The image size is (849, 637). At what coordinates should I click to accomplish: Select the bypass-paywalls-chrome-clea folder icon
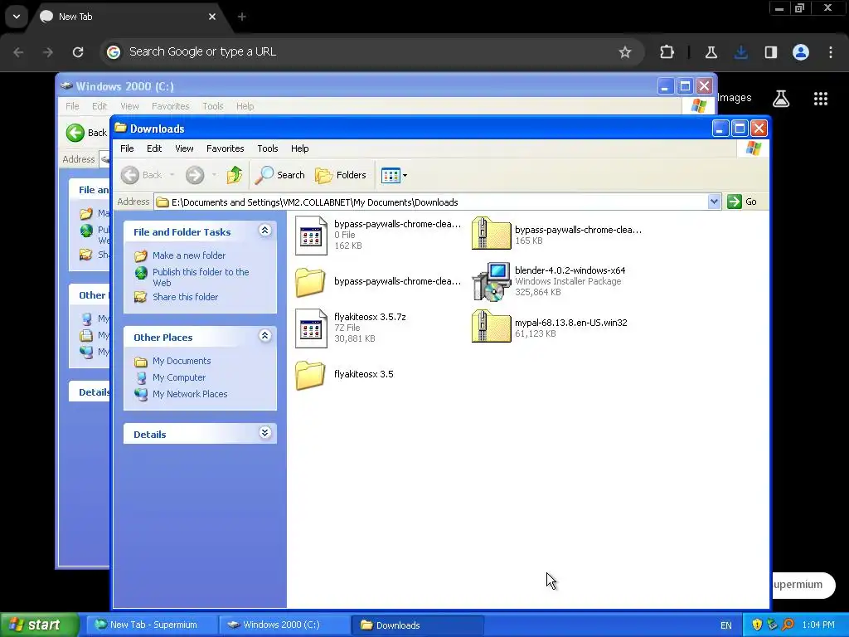coord(310,282)
